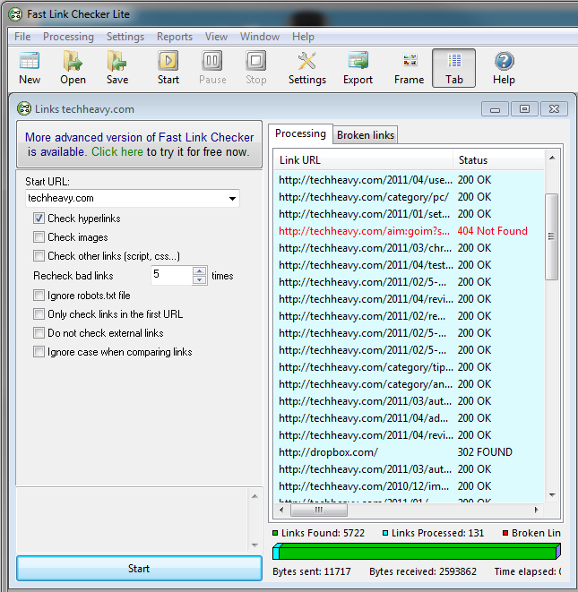
Task: Toggle the Check hyperlinks checkbox
Action: tap(39, 219)
